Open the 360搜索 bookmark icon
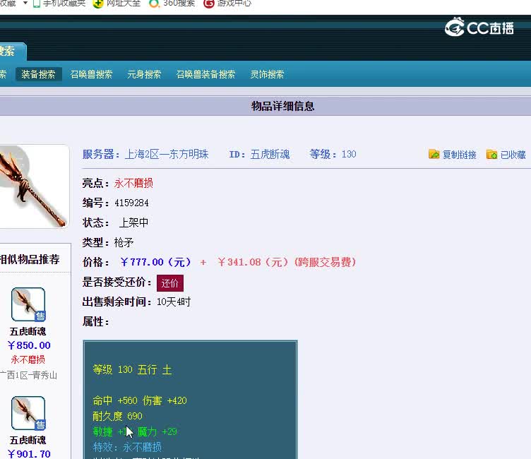The image size is (531, 459). click(x=154, y=4)
